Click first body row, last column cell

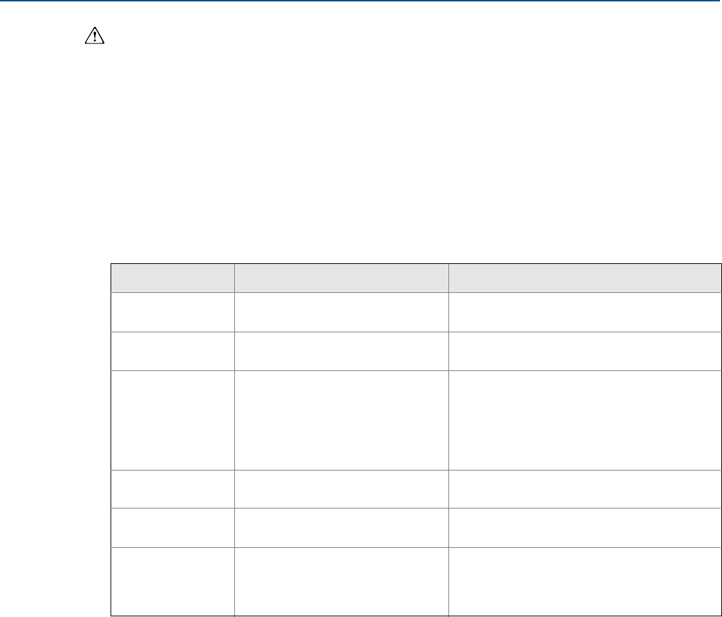click(x=585, y=312)
